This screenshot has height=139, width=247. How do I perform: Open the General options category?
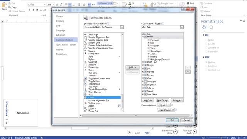[59, 16]
